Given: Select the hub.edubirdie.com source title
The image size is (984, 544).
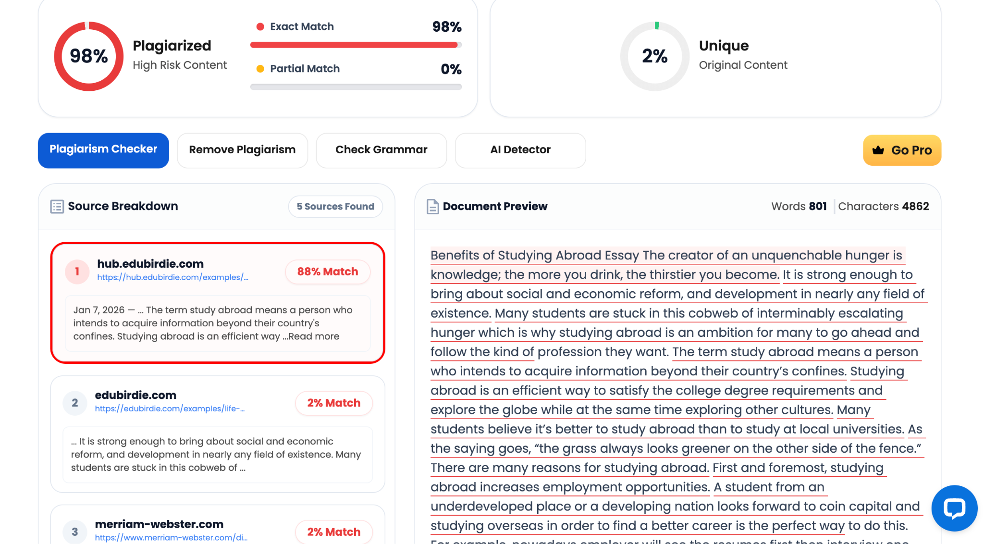Looking at the screenshot, I should tap(150, 264).
